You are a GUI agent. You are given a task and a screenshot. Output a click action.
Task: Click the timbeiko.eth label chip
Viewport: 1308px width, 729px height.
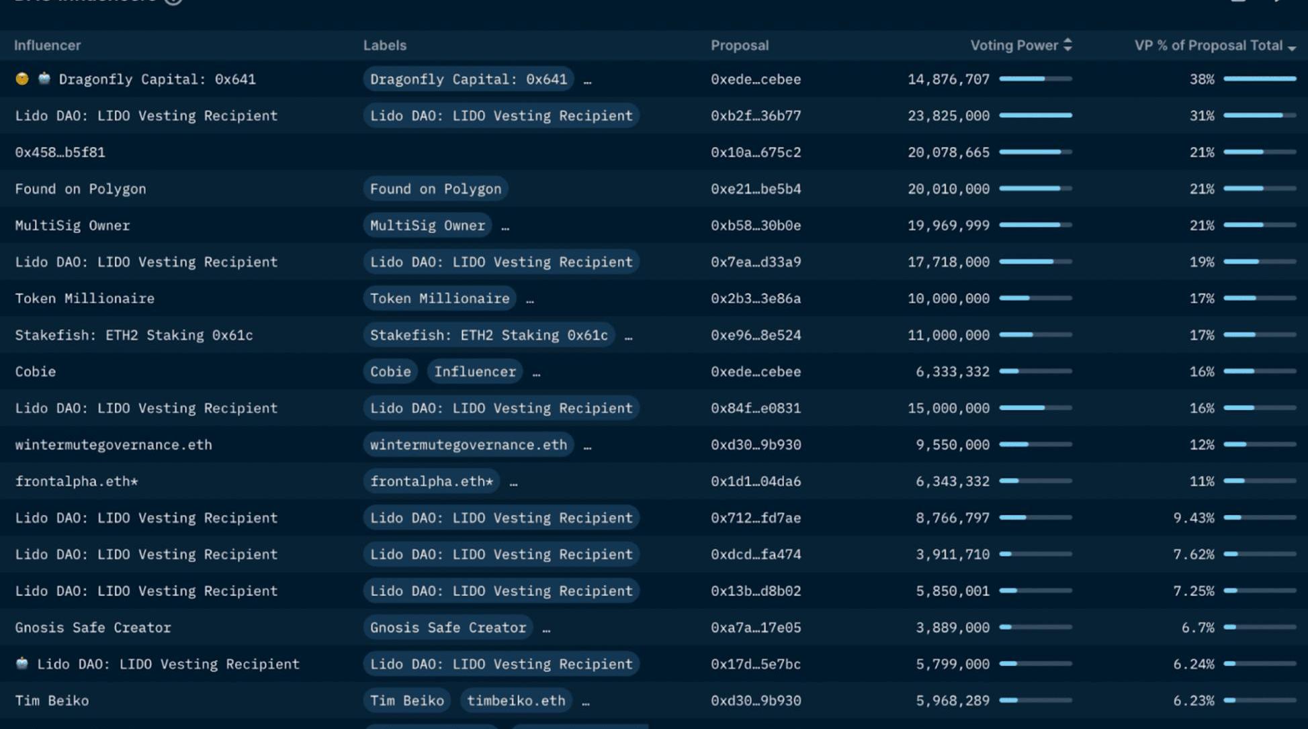click(x=516, y=700)
